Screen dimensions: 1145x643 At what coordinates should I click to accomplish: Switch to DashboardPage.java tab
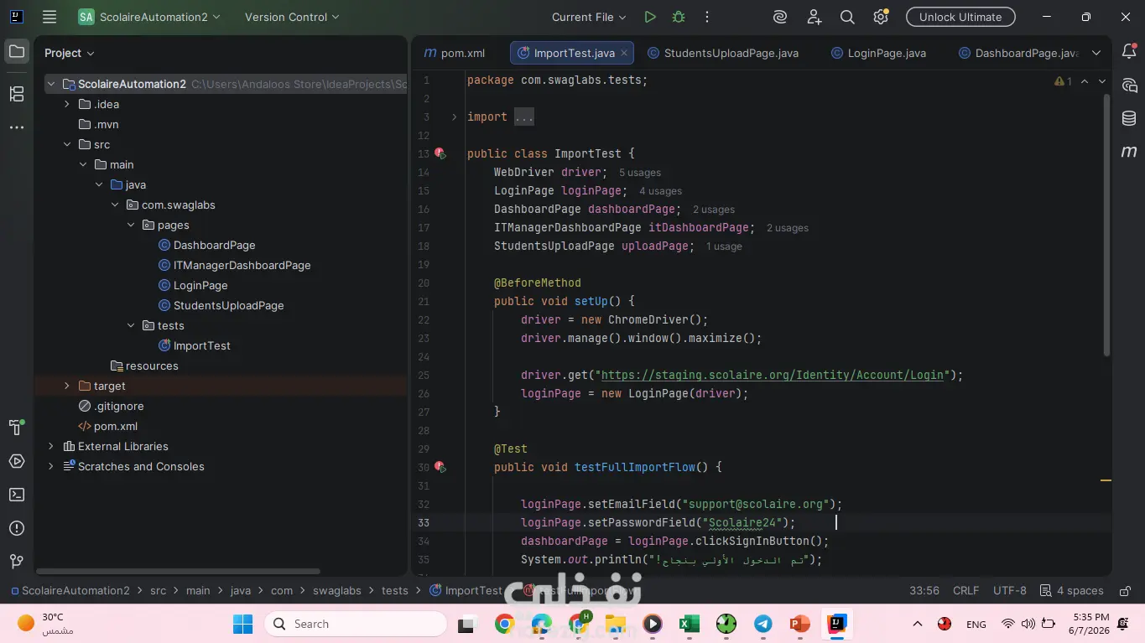1017,53
